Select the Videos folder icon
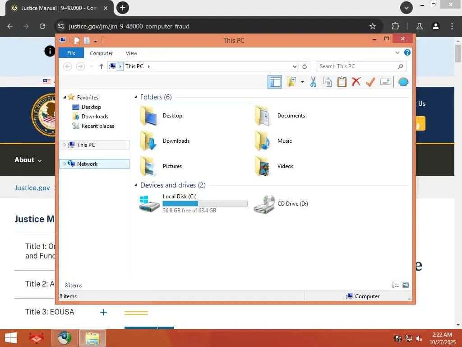Screen dimensions: 462x347 click(x=263, y=166)
